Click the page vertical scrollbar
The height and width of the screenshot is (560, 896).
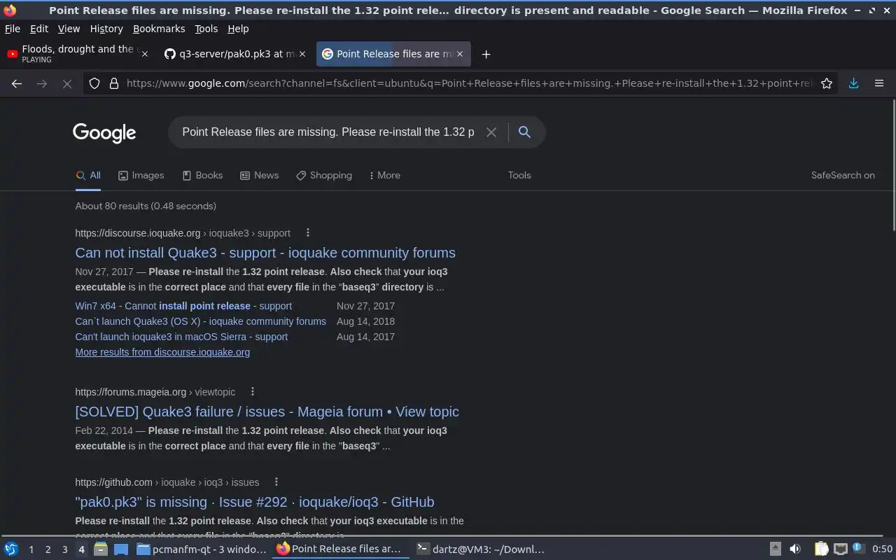pos(893,165)
